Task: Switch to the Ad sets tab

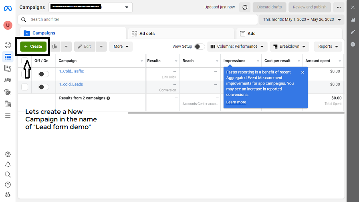Action: (180, 34)
